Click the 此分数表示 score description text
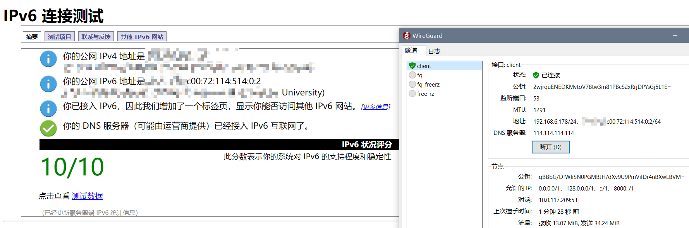 307,157
